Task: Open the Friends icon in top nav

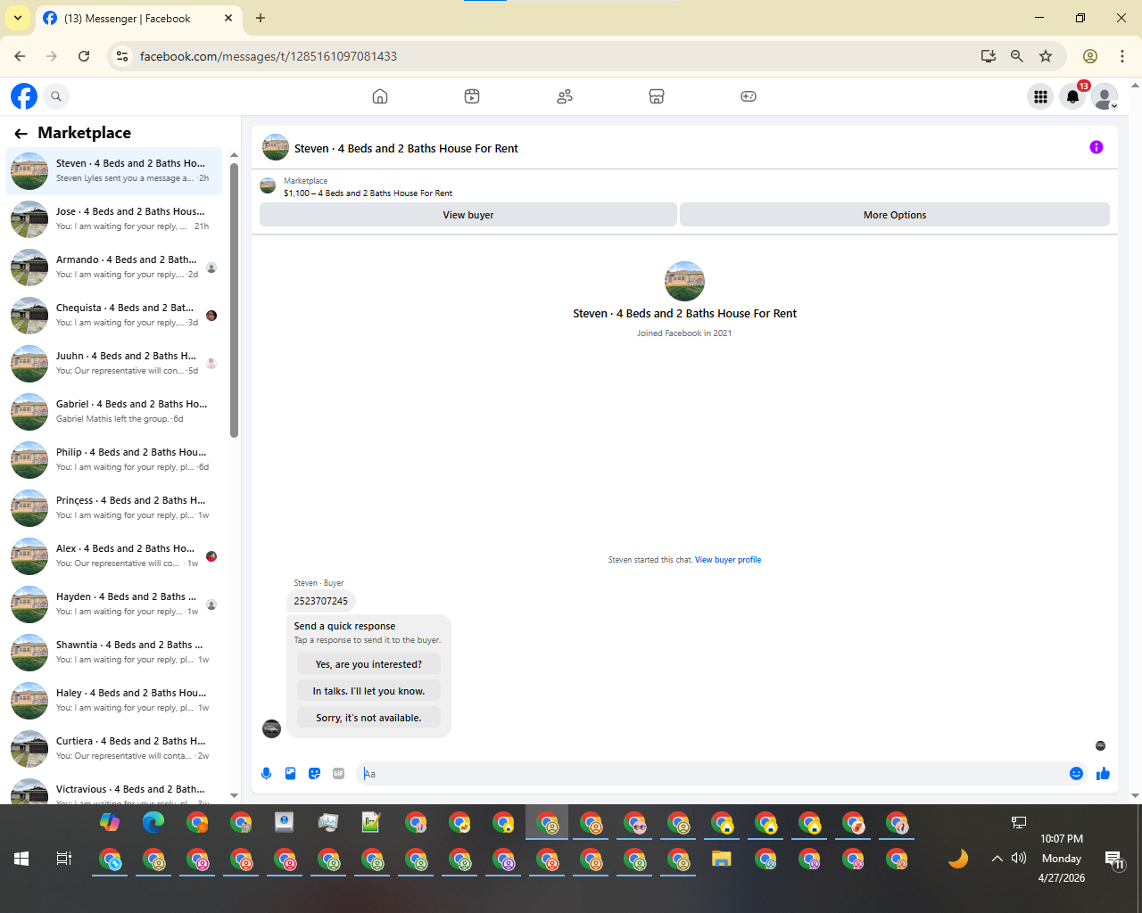Action: pos(565,96)
